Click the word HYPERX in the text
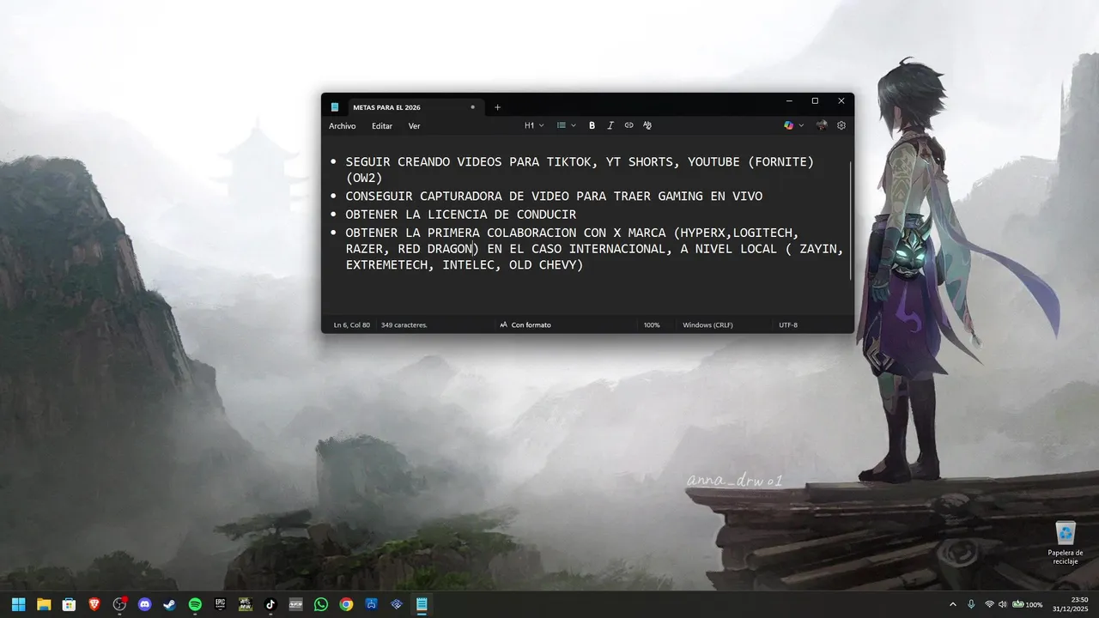The image size is (1099, 618). point(703,233)
